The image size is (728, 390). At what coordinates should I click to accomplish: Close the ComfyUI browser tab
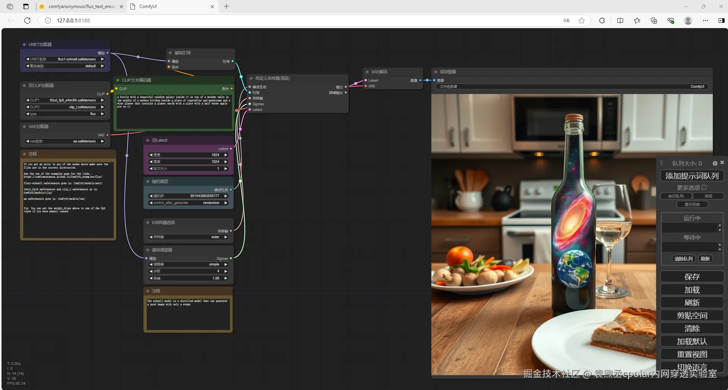[212, 6]
